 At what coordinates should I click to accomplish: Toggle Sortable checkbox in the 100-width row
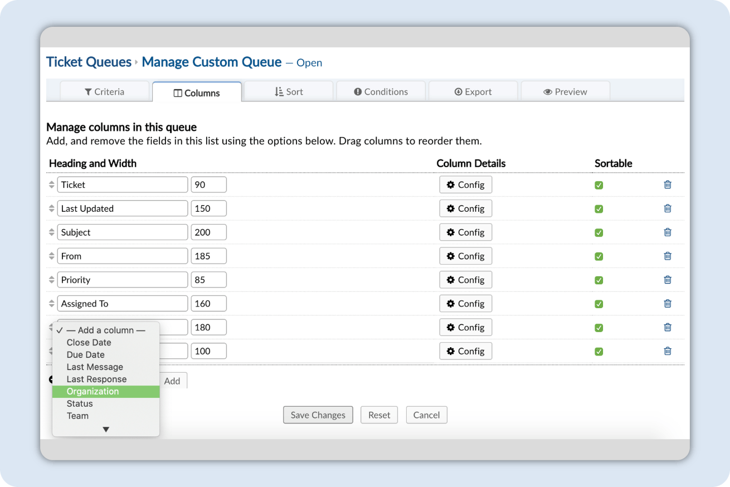pos(599,352)
